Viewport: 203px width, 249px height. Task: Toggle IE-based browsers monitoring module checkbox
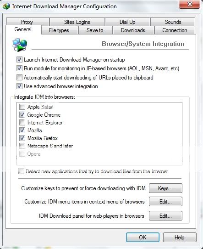[20, 68]
